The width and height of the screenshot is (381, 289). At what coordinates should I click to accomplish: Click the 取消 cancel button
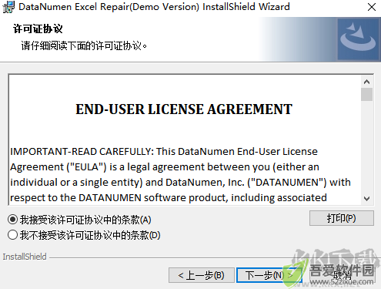343,275
